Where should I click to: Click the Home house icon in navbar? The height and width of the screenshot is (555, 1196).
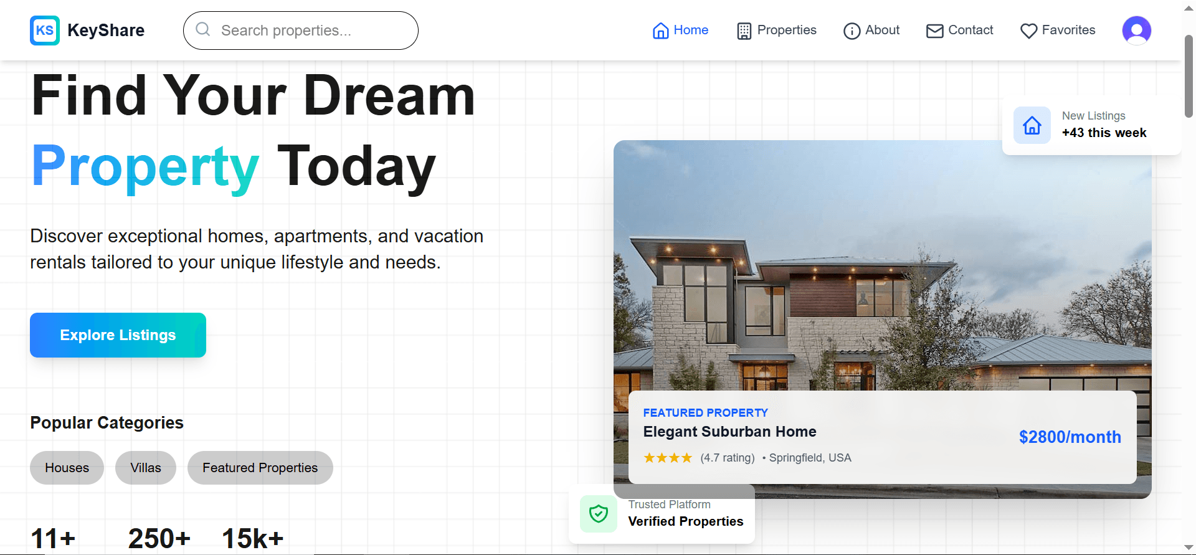[x=660, y=31]
